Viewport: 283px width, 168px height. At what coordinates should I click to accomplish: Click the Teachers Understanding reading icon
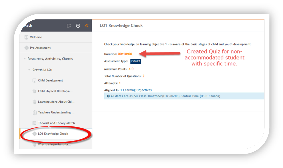[x=34, y=113]
